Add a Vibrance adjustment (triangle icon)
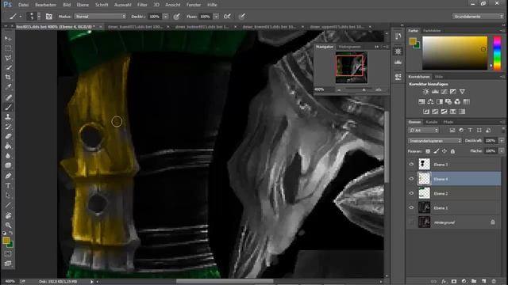This screenshot has height=285, width=508. [462, 92]
